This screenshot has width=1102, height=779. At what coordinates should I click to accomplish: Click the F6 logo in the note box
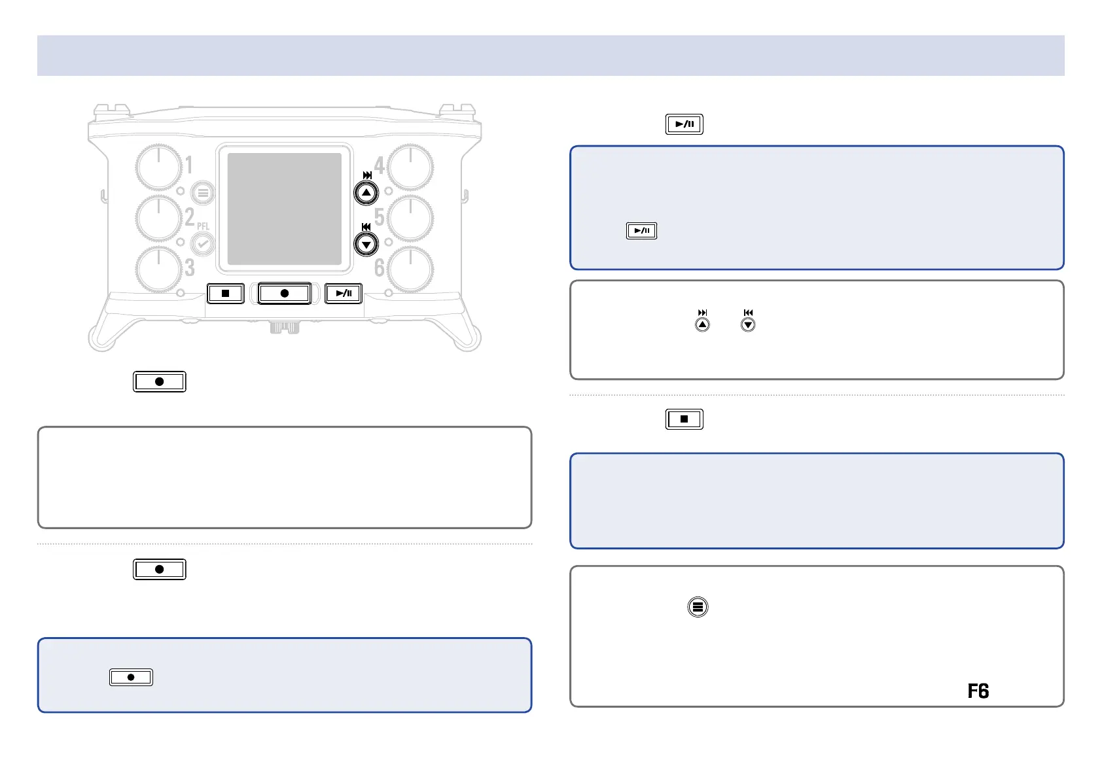pyautogui.click(x=978, y=691)
